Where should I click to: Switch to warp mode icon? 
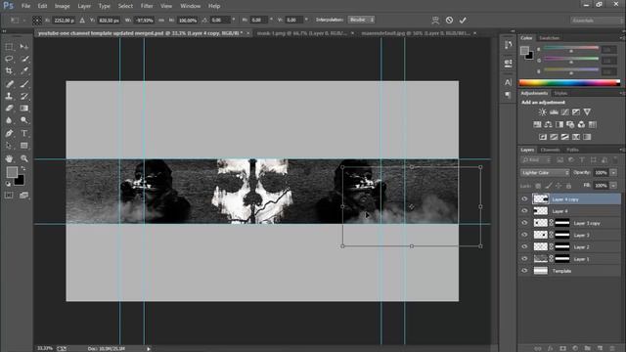435,20
